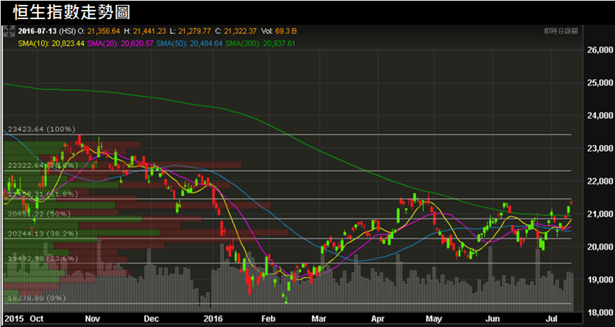The width and height of the screenshot is (615, 327).
Task: Select the SMA(10) yellow legend label
Action: (33, 43)
